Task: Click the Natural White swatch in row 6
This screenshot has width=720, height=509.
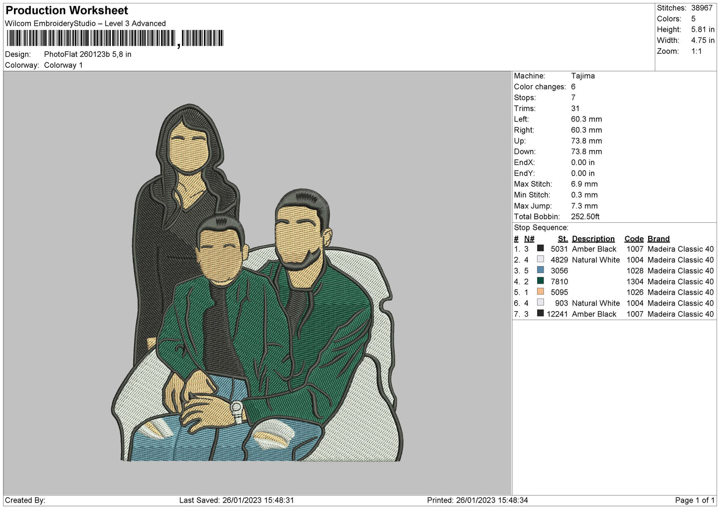Action: click(540, 303)
